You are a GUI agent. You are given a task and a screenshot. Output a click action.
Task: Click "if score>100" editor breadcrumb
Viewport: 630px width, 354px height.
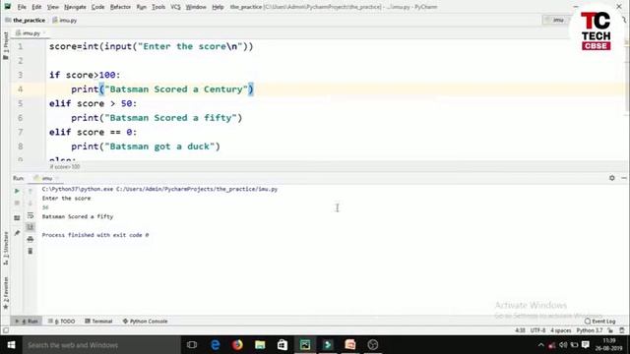(65, 166)
